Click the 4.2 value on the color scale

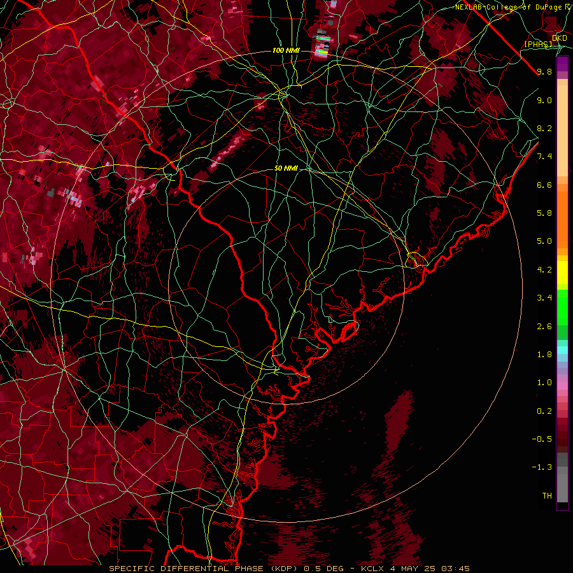tap(544, 270)
